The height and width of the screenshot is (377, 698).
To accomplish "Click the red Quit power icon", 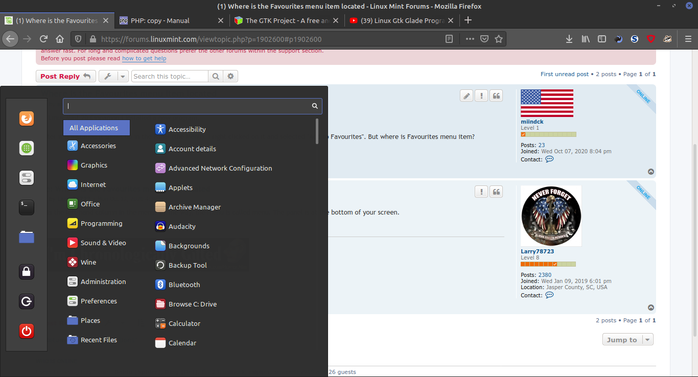I will tap(27, 331).
